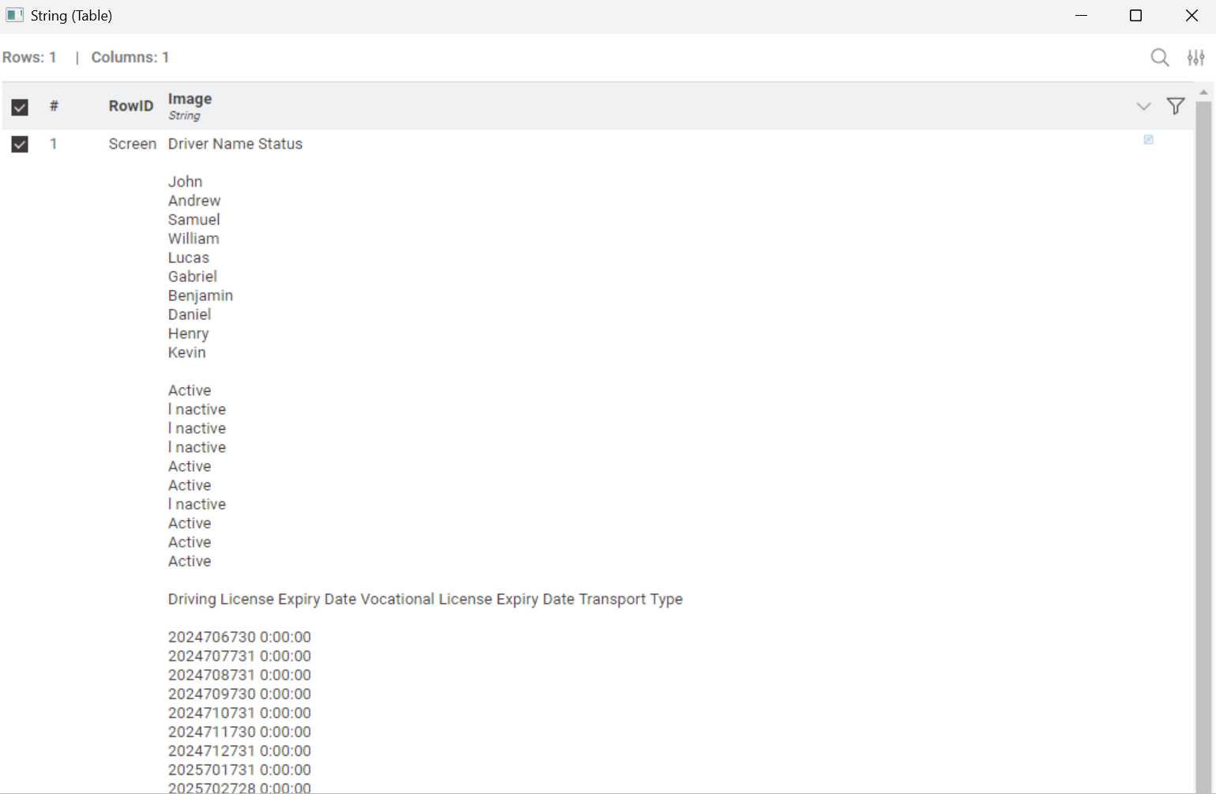The image size is (1216, 794).
Task: Click the Columns: 1 count label
Action: pos(130,57)
